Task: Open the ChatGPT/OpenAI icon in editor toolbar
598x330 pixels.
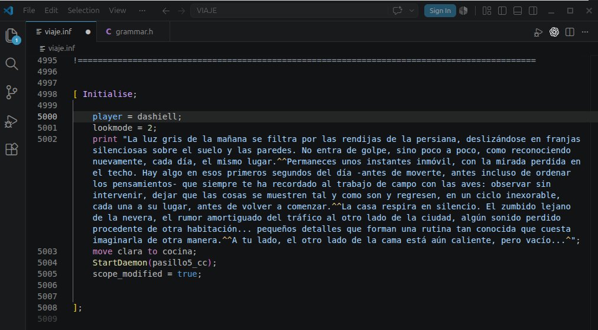Action: (554, 32)
